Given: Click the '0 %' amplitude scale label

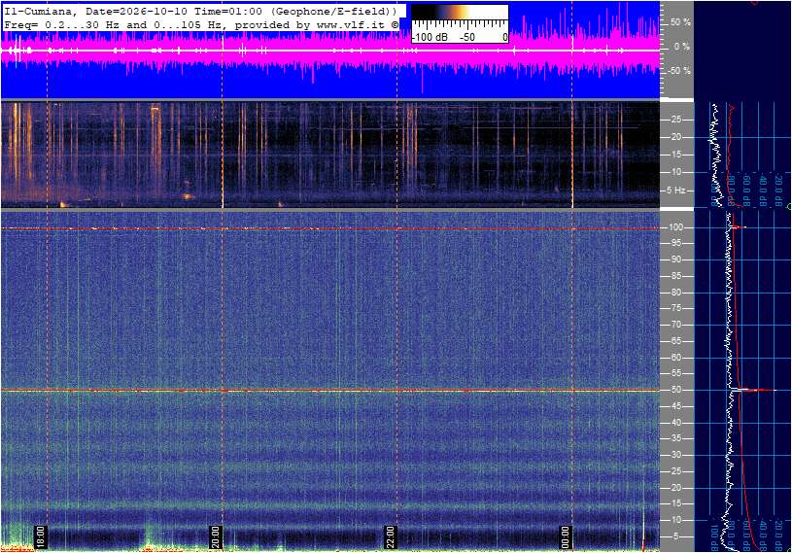Looking at the screenshot, I should pyautogui.click(x=682, y=47).
